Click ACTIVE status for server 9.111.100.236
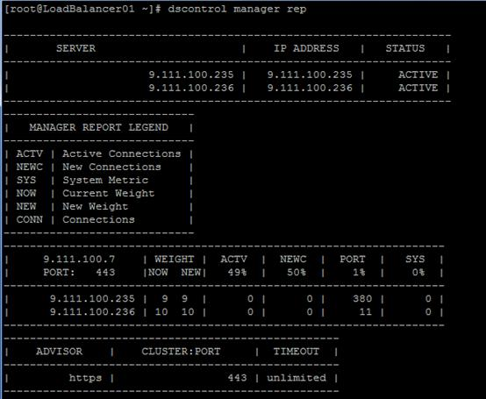Image resolution: width=486 pixels, height=399 pixels. click(x=418, y=88)
